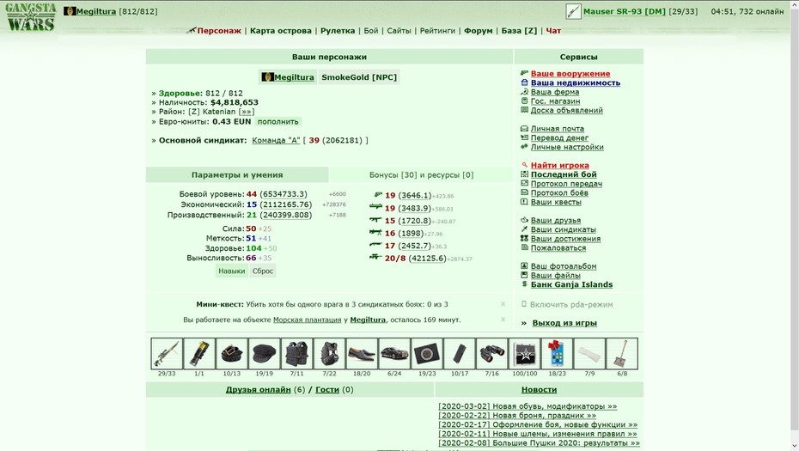Screen dimensions: 799x451
Task: Select shovel inventory item 6/8
Action: (622, 353)
